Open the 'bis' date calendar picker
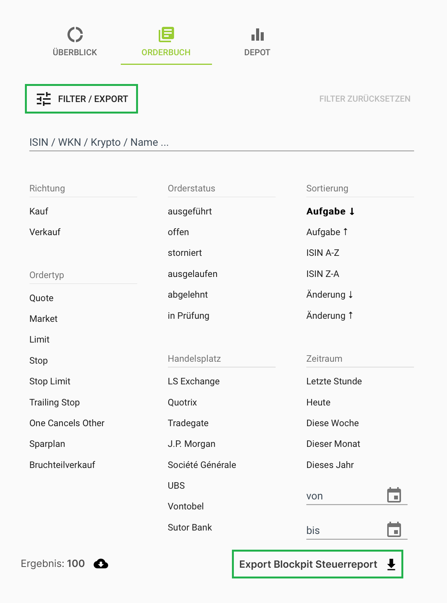This screenshot has height=603, width=447. click(x=394, y=530)
